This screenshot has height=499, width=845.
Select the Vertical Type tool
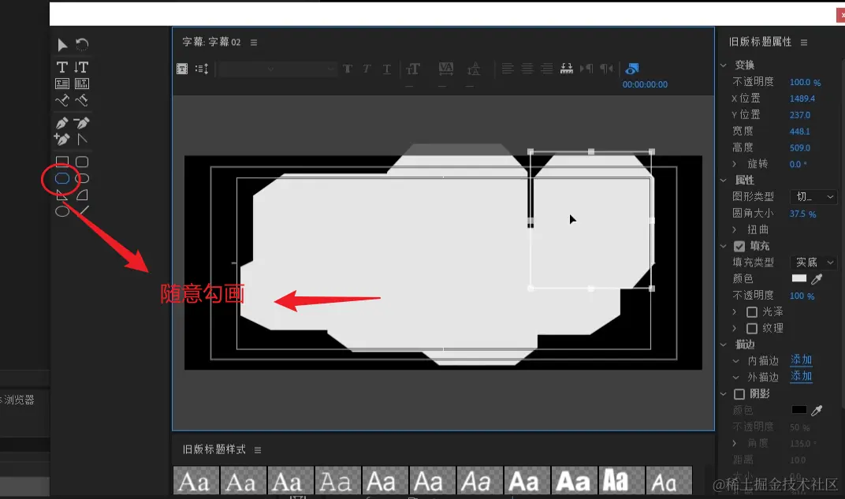tap(81, 67)
